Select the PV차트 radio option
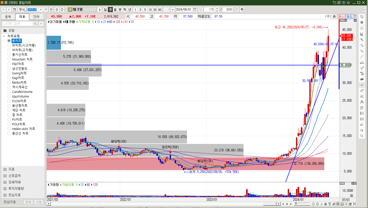The width and height of the screenshot is (368, 208). coord(9,119)
